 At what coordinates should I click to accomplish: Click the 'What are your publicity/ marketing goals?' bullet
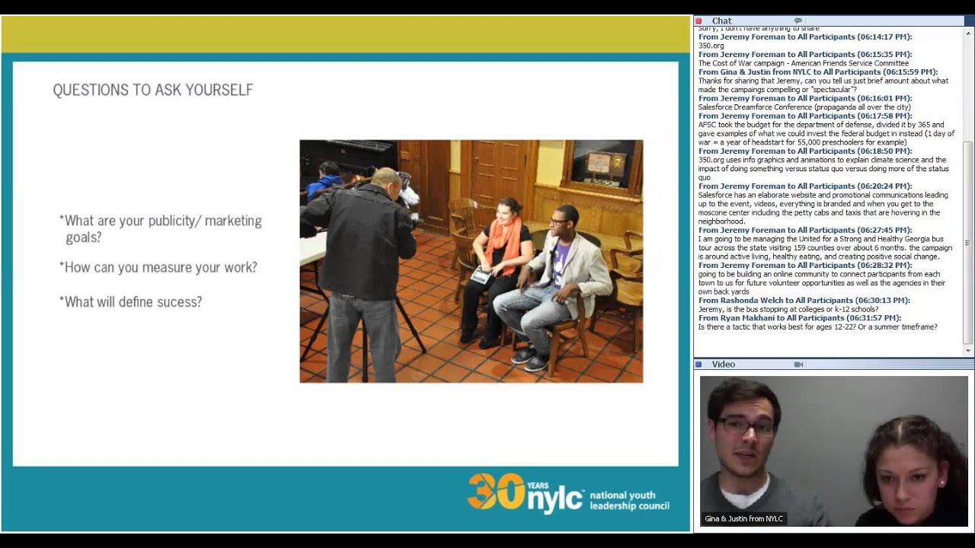coord(161,228)
